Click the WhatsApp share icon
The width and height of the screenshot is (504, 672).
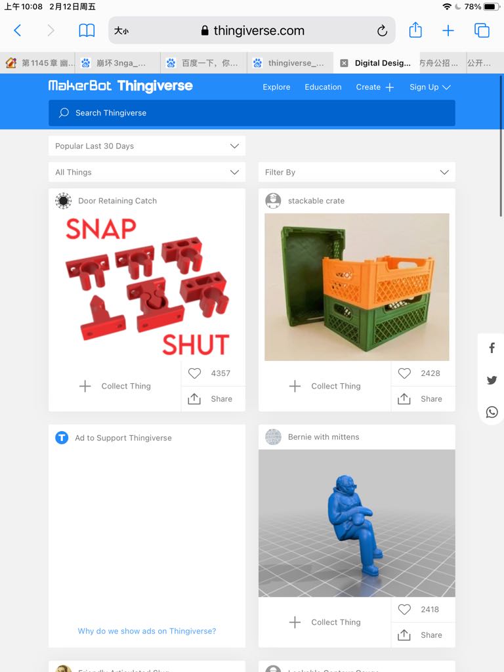492,412
